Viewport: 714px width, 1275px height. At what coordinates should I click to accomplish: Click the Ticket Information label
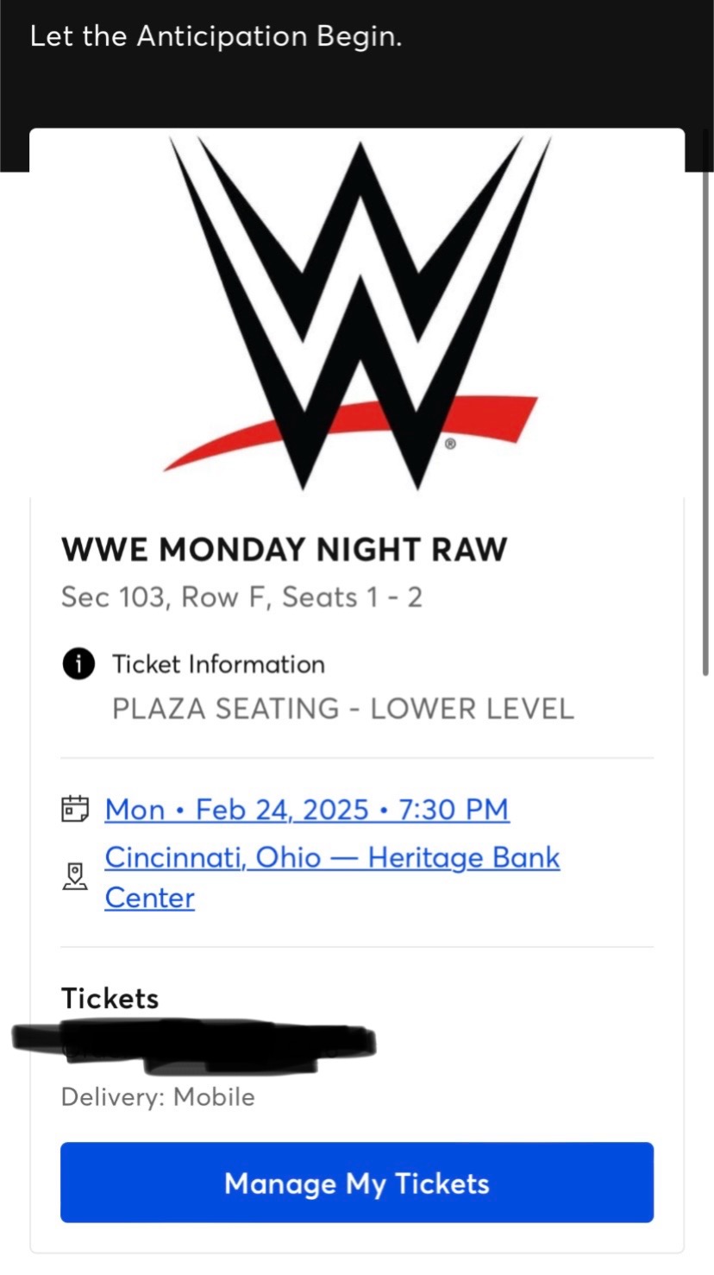(x=218, y=664)
